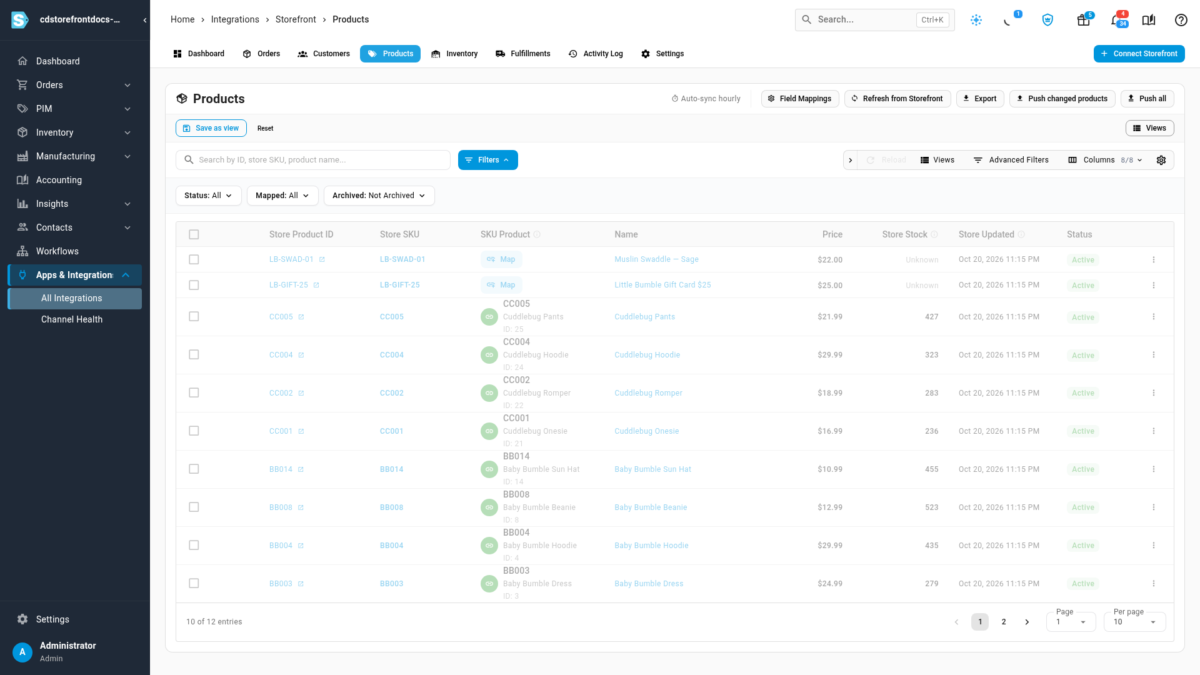The image size is (1200, 675).
Task: Click the gift box icon in header
Action: pos(1083,20)
